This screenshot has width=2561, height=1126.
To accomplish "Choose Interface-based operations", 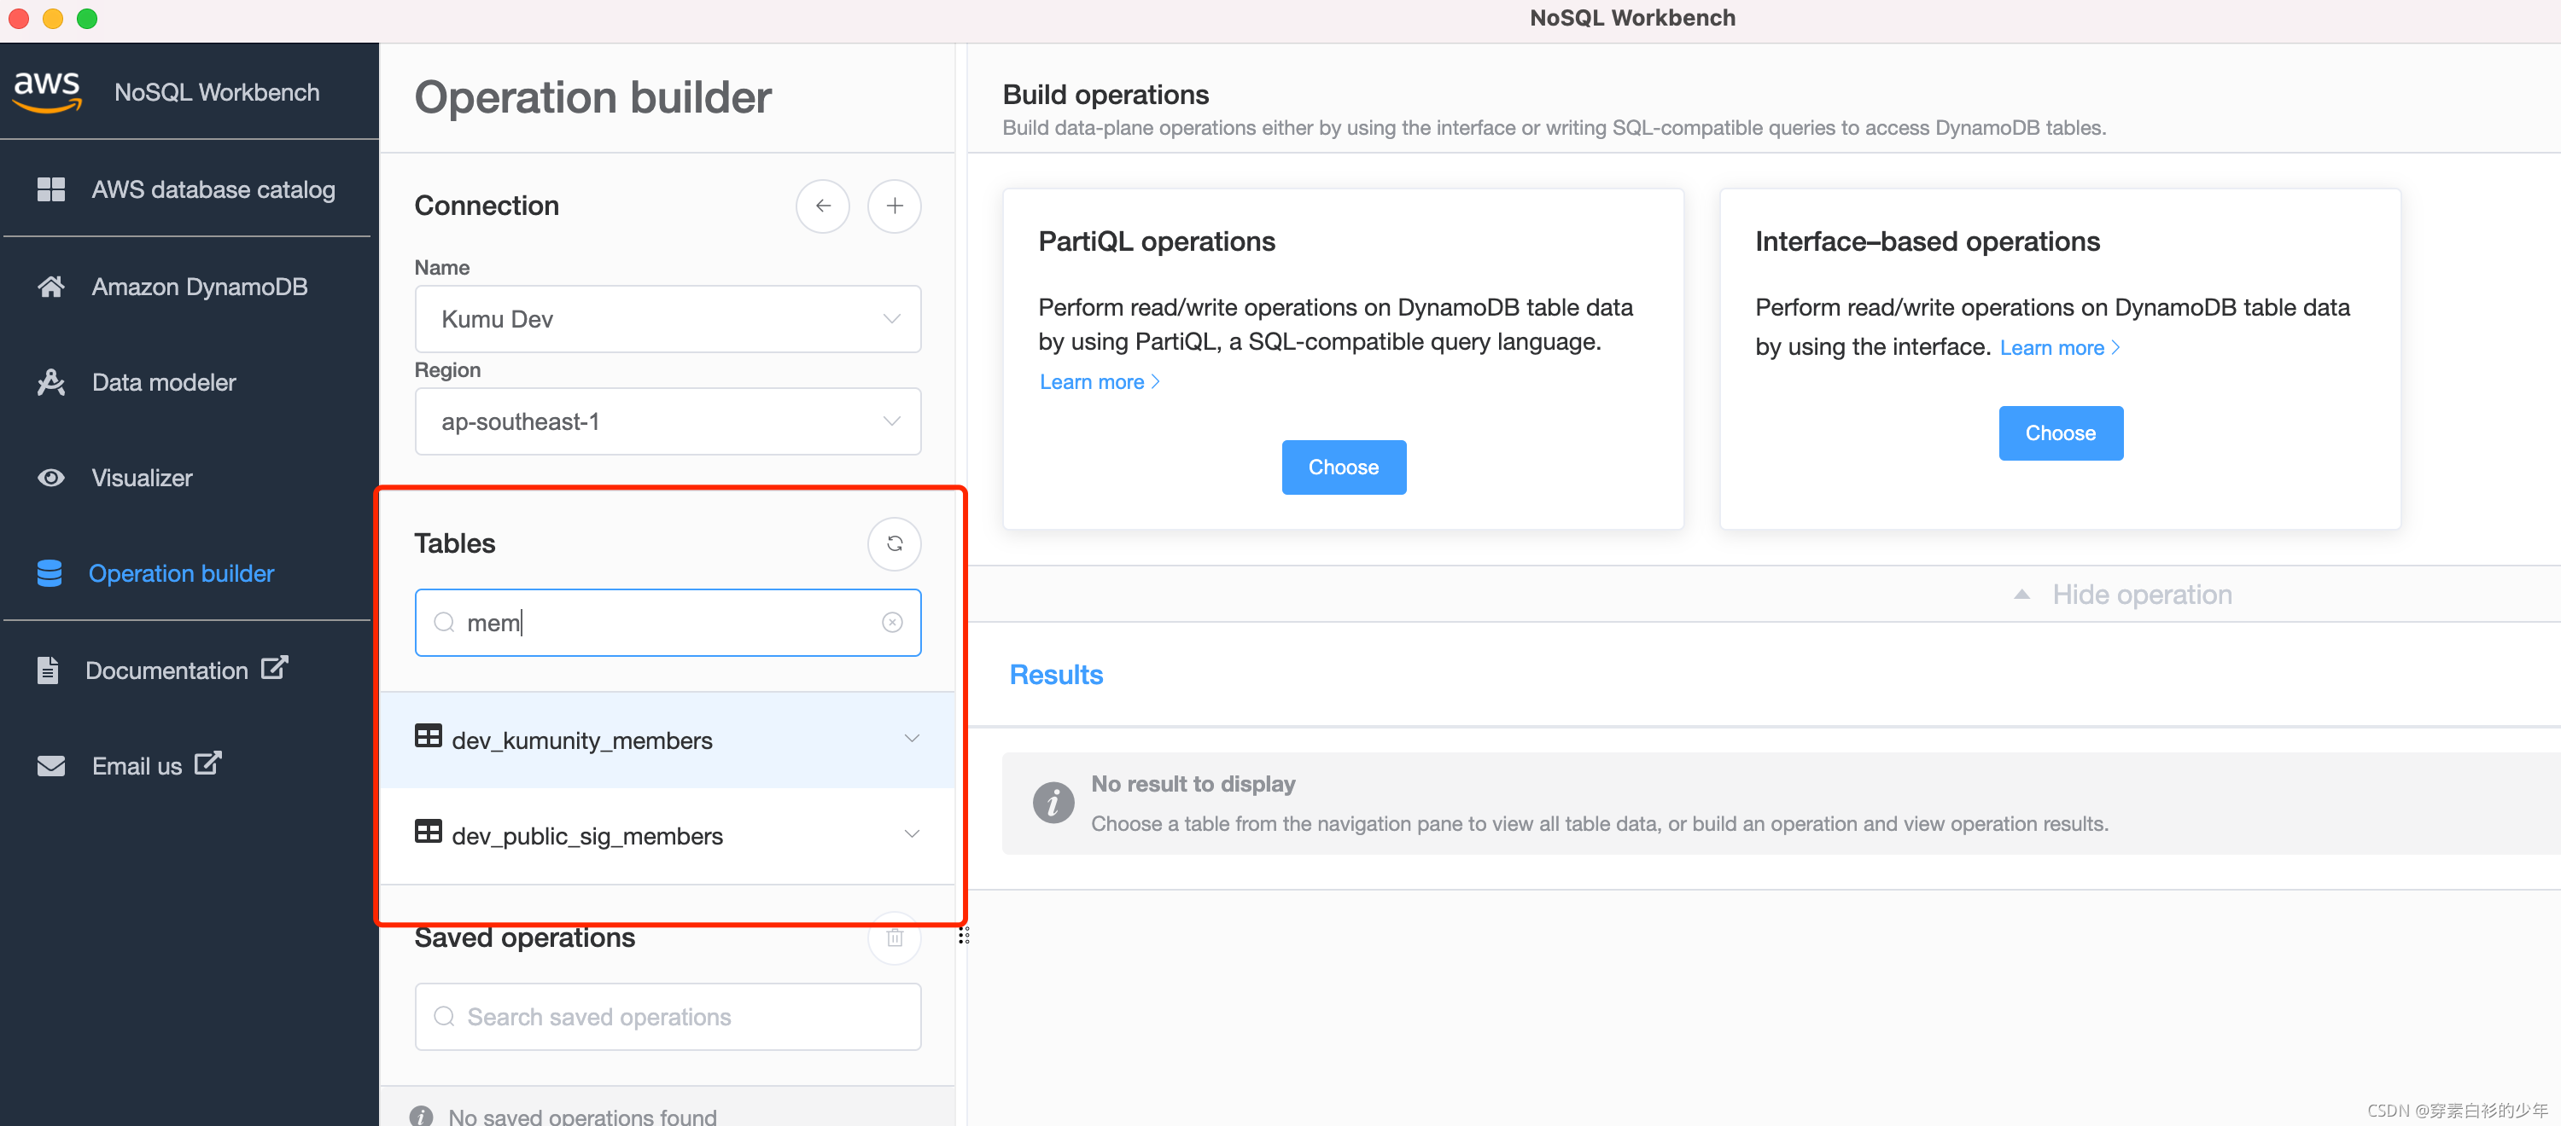I will click(2059, 433).
